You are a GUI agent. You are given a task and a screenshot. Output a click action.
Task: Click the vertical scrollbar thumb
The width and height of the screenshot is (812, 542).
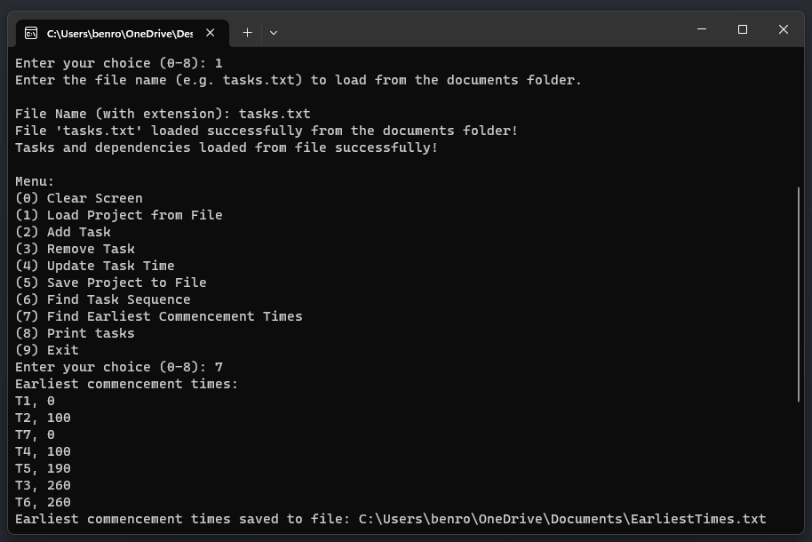tap(799, 293)
